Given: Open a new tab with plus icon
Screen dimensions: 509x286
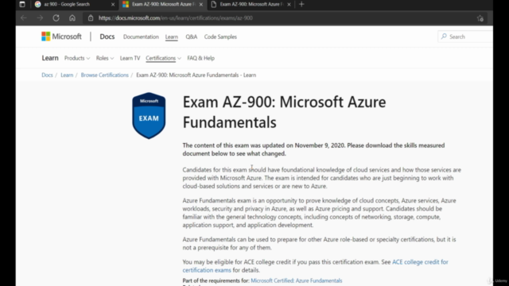Looking at the screenshot, I should point(301,4).
